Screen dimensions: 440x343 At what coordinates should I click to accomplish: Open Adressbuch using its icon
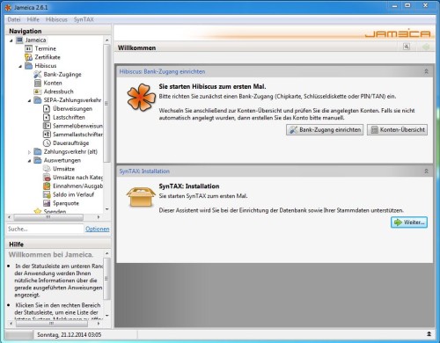[38, 91]
